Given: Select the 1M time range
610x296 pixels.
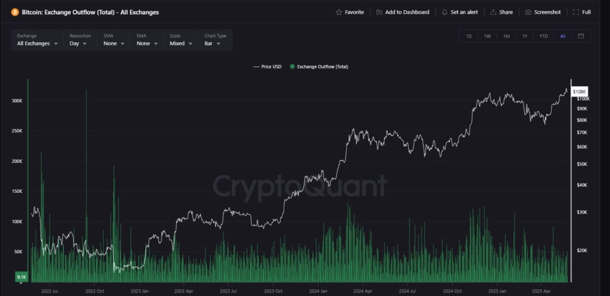Looking at the screenshot, I should coord(506,36).
